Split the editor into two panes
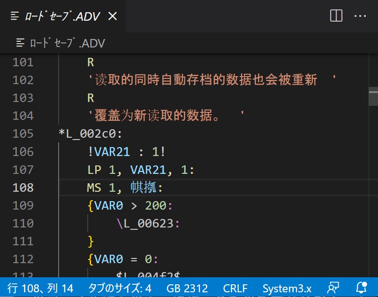The image size is (378, 297). pos(335,16)
